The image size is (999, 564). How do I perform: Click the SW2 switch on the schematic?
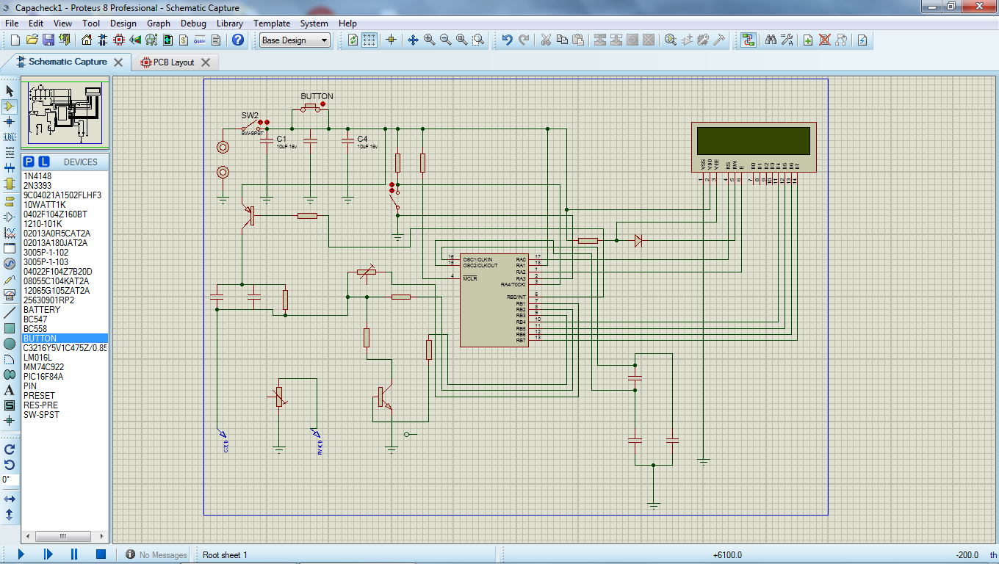[x=252, y=124]
